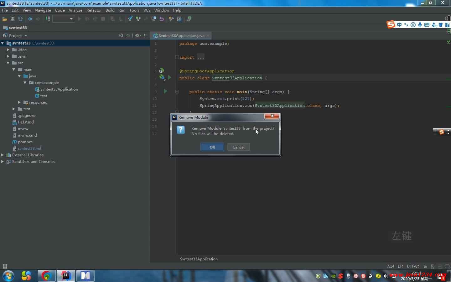Select HELP.md file
This screenshot has height=282, width=451.
pos(26,122)
